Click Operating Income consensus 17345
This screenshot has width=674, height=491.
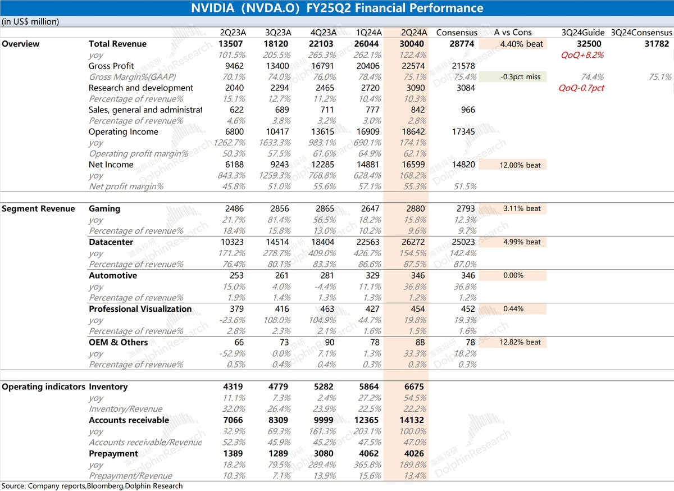pyautogui.click(x=462, y=131)
